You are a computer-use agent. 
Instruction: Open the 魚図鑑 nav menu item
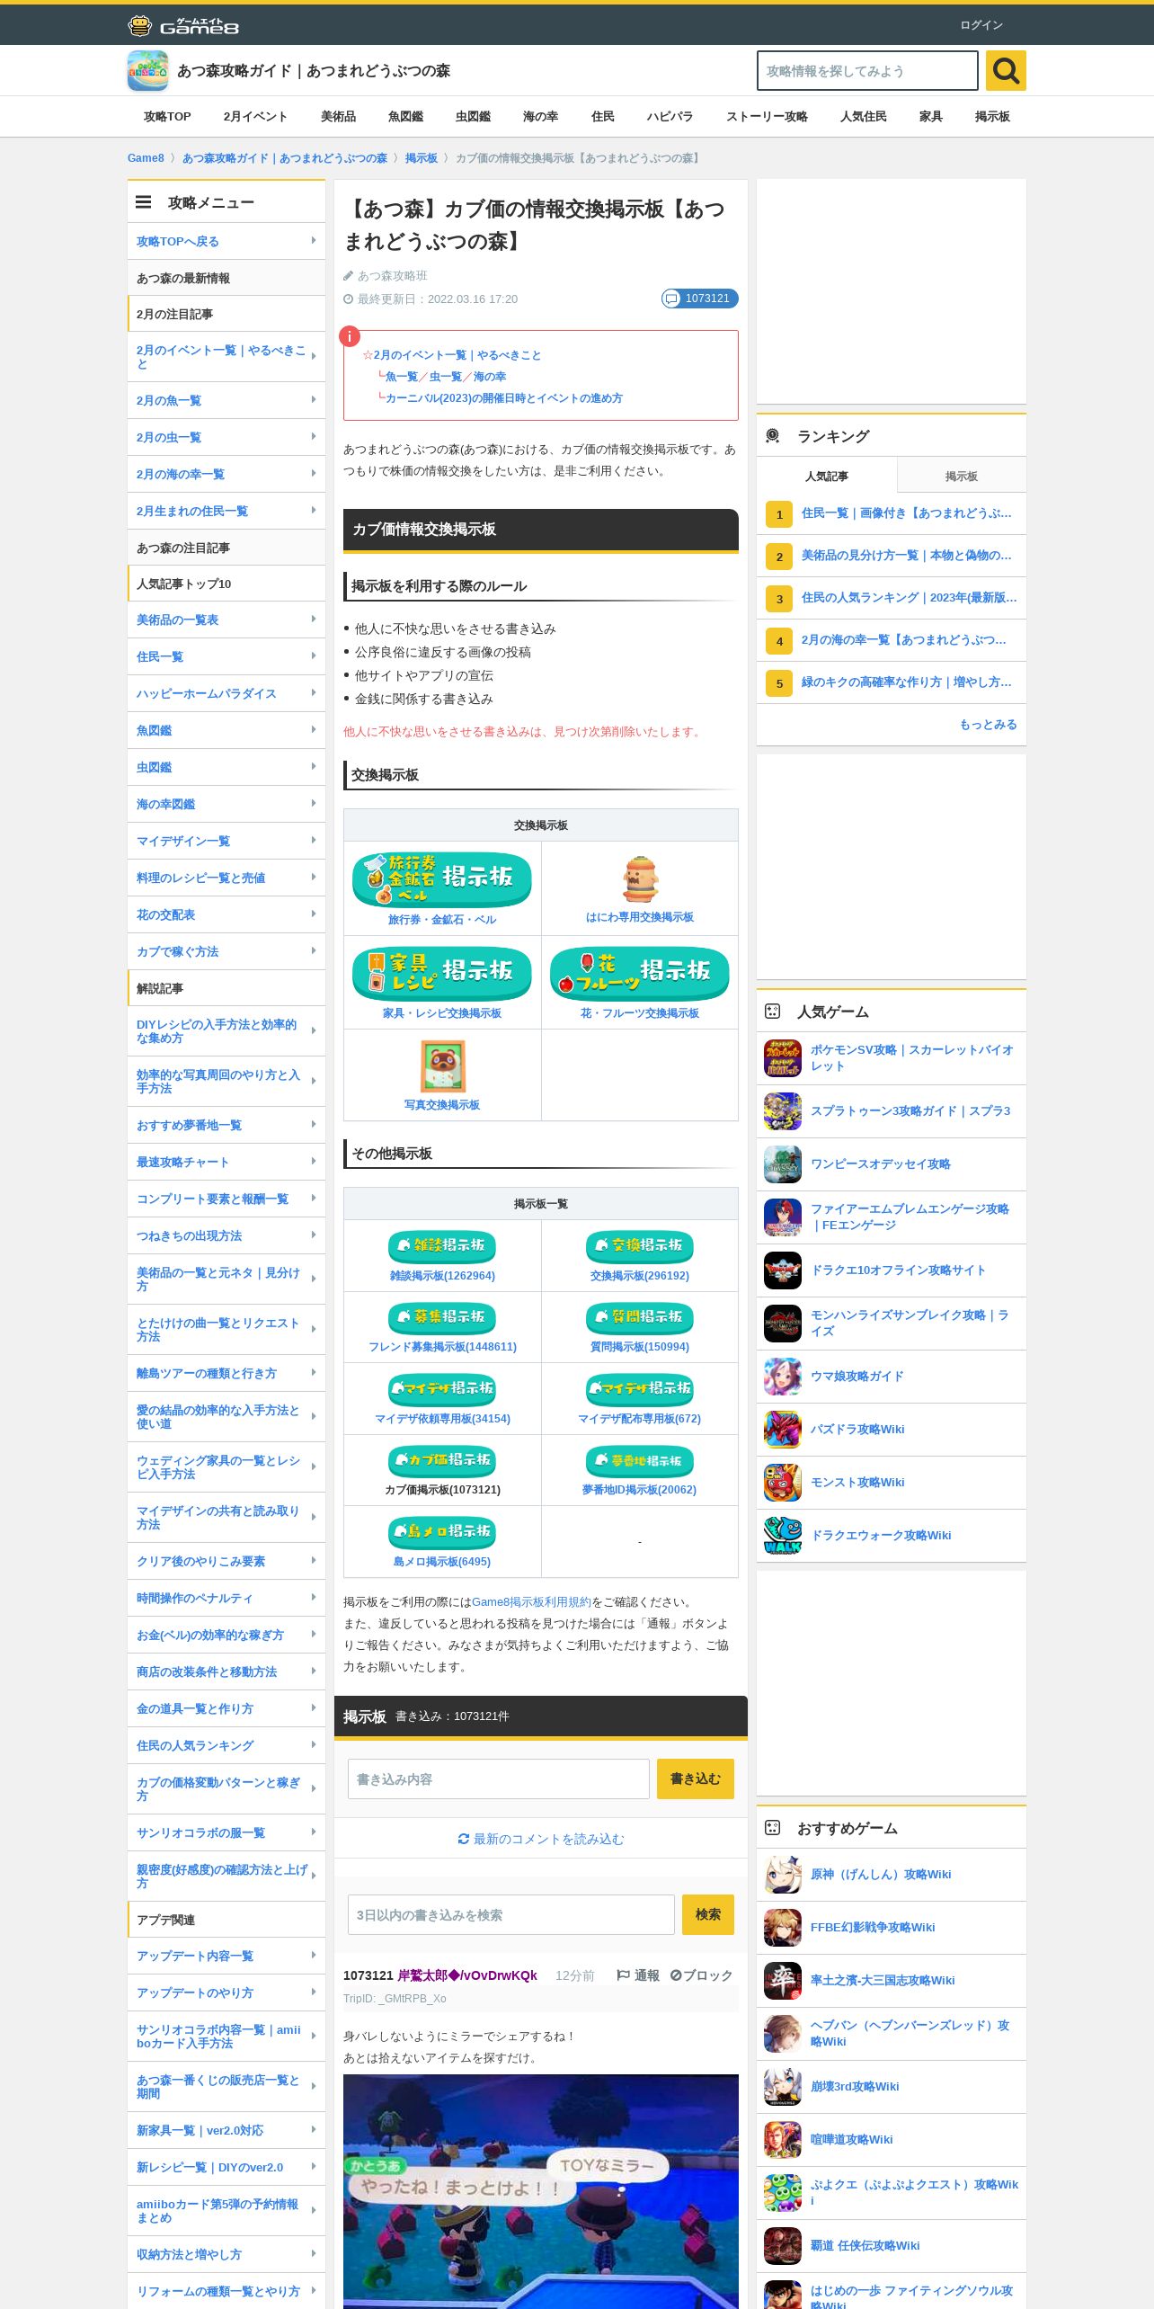405,117
